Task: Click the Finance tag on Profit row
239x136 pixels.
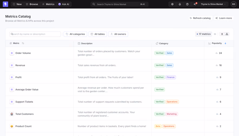Action: pyautogui.click(x=171, y=77)
